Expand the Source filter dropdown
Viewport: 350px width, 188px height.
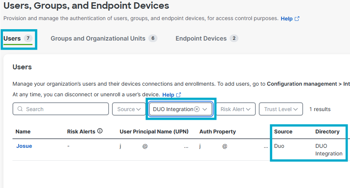pos(129,109)
